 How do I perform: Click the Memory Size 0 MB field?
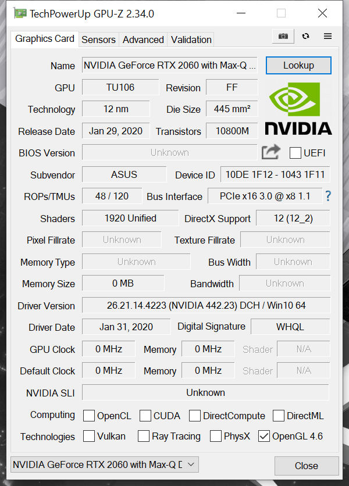[x=123, y=283]
